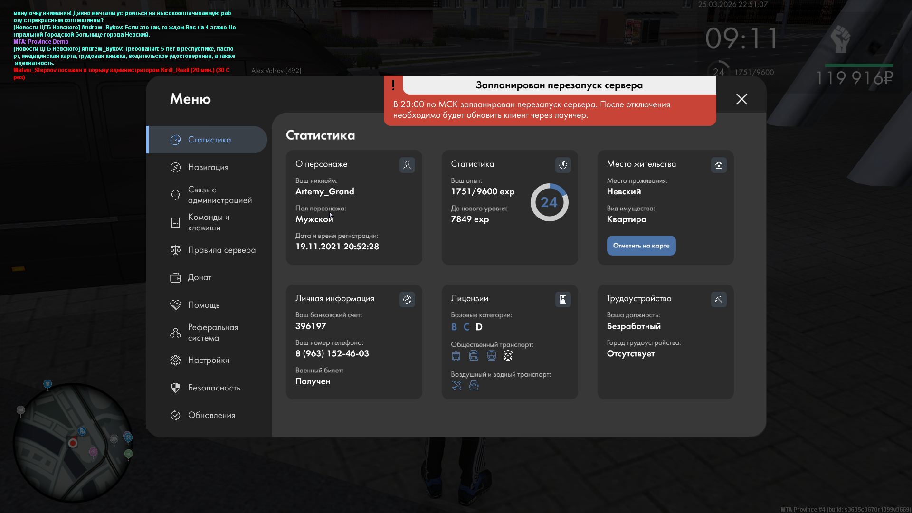
Task: Click the level 24 circular progress indicator
Action: click(549, 202)
